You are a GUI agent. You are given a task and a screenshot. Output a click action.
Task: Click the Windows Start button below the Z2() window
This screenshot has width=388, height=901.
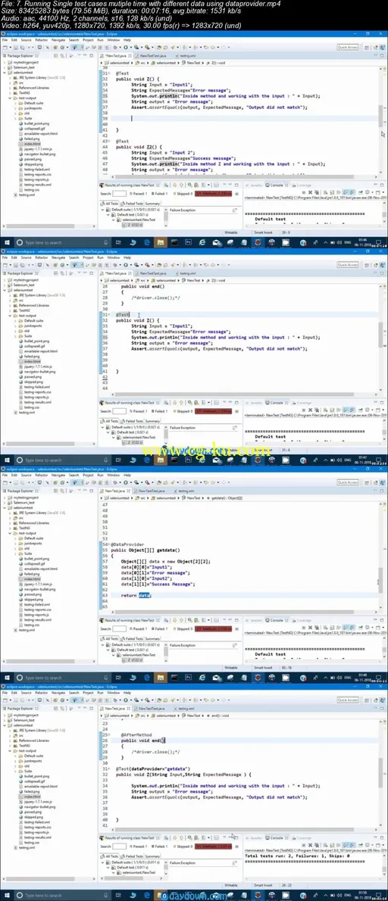point(7,242)
